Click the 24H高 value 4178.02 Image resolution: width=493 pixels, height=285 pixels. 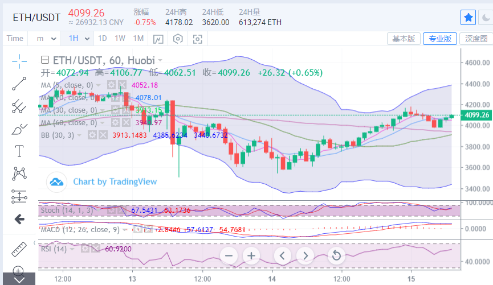[179, 23]
